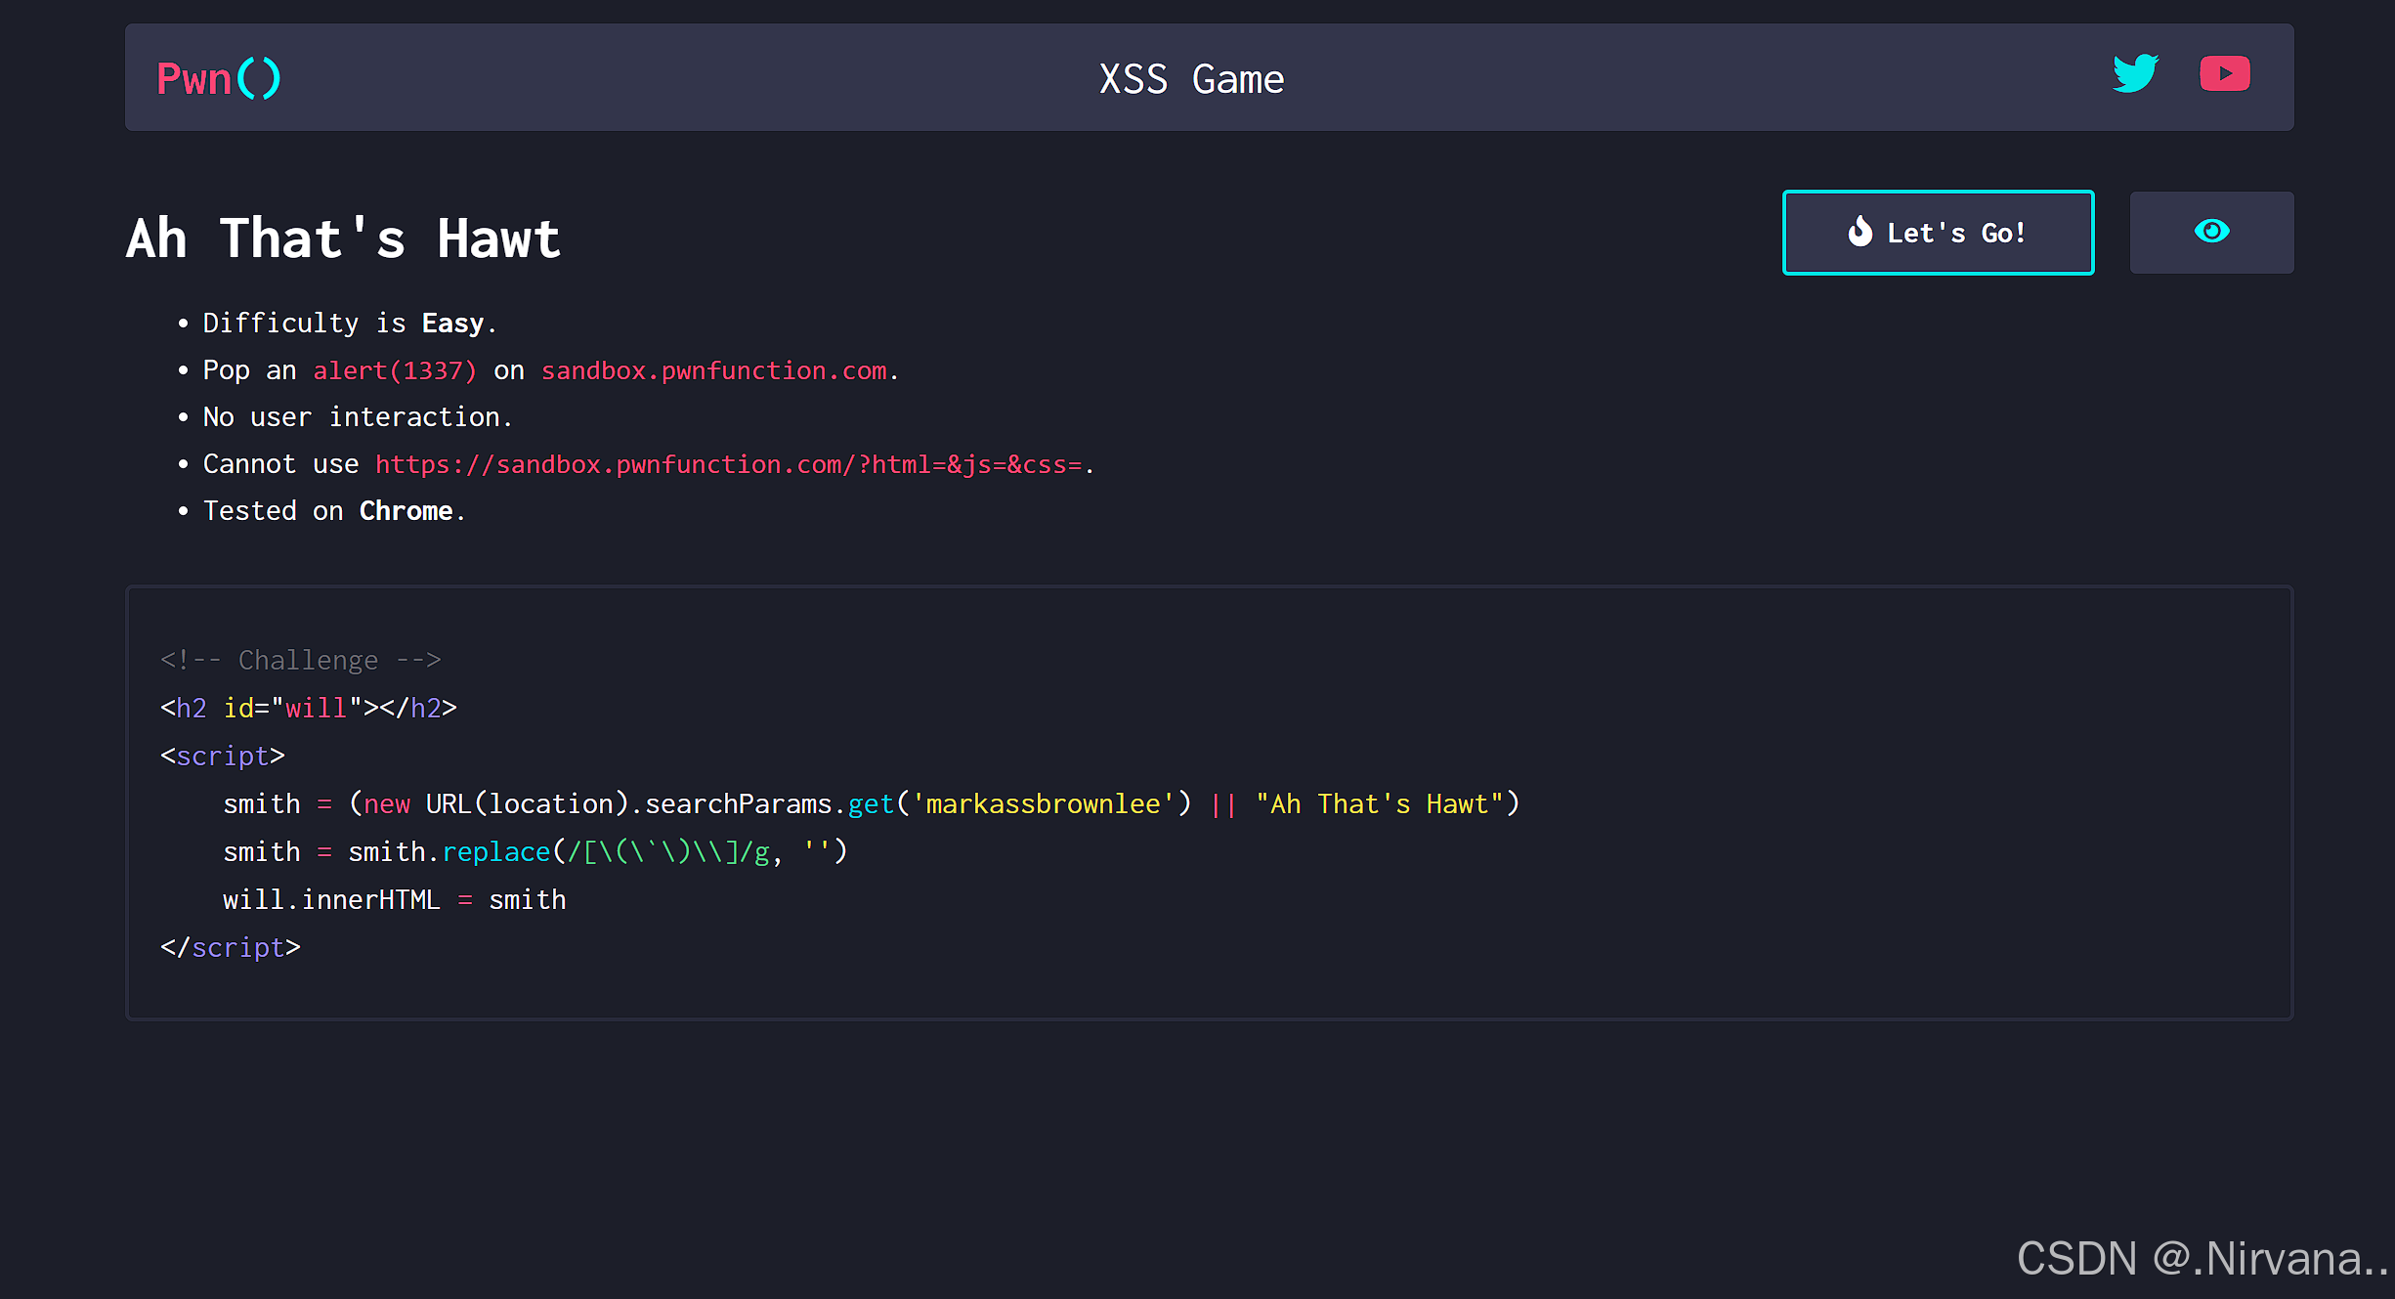
Task: Open the YouTube play icon
Action: tap(2225, 74)
